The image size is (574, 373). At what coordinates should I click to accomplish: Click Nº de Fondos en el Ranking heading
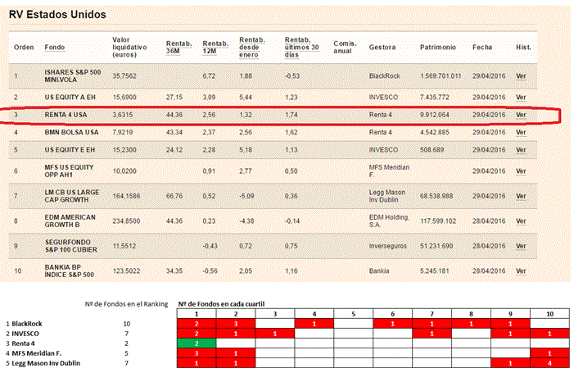coord(126,304)
